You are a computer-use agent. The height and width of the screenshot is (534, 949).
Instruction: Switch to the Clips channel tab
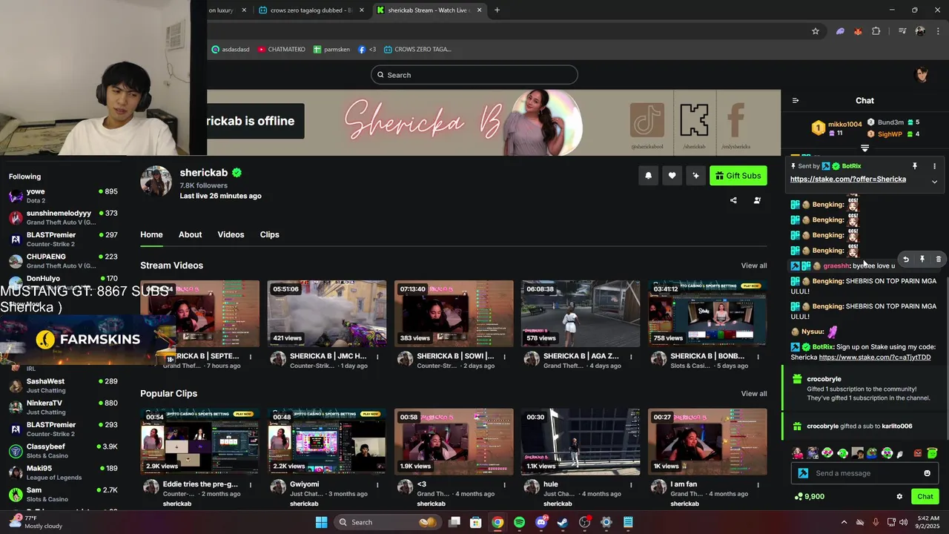point(269,234)
